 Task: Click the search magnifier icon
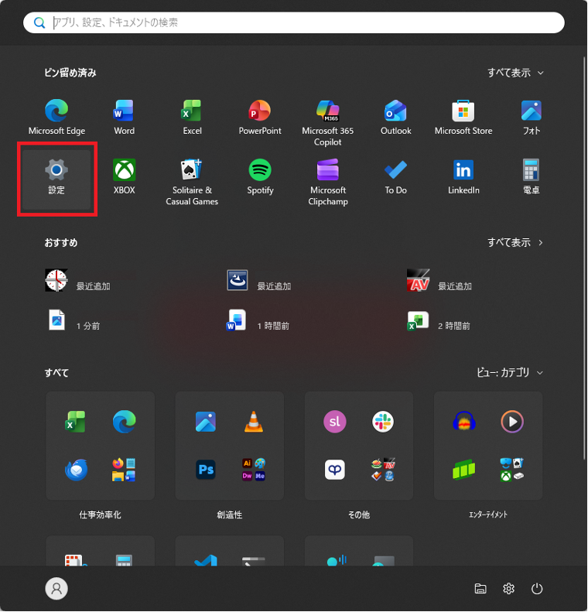[39, 22]
